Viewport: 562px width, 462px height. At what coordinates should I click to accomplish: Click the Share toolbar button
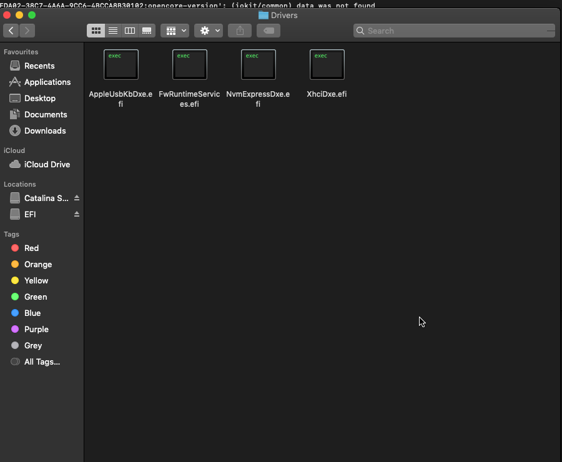pos(240,31)
